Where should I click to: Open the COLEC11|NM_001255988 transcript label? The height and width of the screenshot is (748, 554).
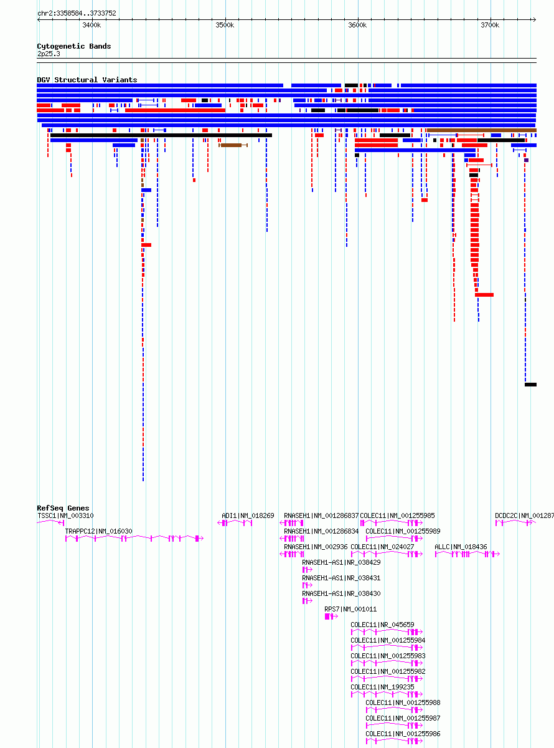point(403,702)
